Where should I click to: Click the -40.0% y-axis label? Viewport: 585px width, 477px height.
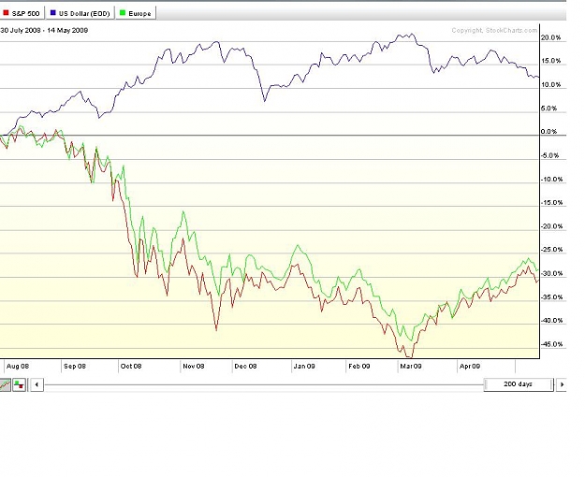[552, 321]
